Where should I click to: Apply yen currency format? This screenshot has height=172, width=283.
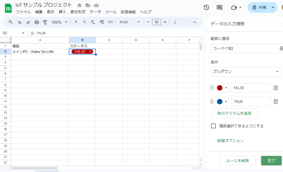click(76, 22)
